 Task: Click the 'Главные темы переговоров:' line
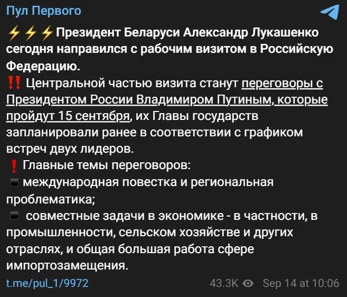(x=106, y=166)
